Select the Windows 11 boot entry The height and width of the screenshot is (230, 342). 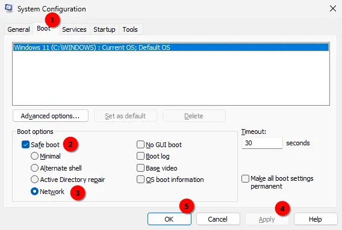(x=171, y=47)
